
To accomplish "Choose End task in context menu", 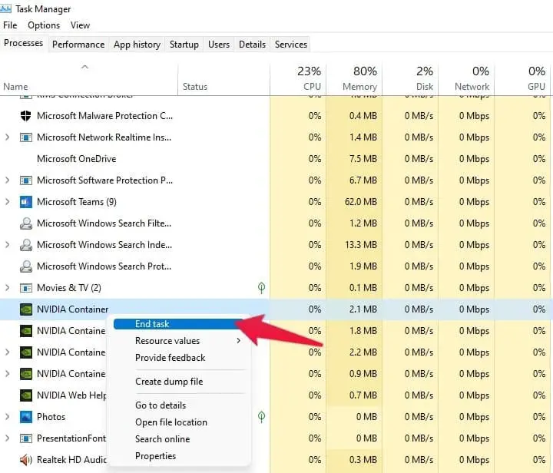I will (x=178, y=324).
